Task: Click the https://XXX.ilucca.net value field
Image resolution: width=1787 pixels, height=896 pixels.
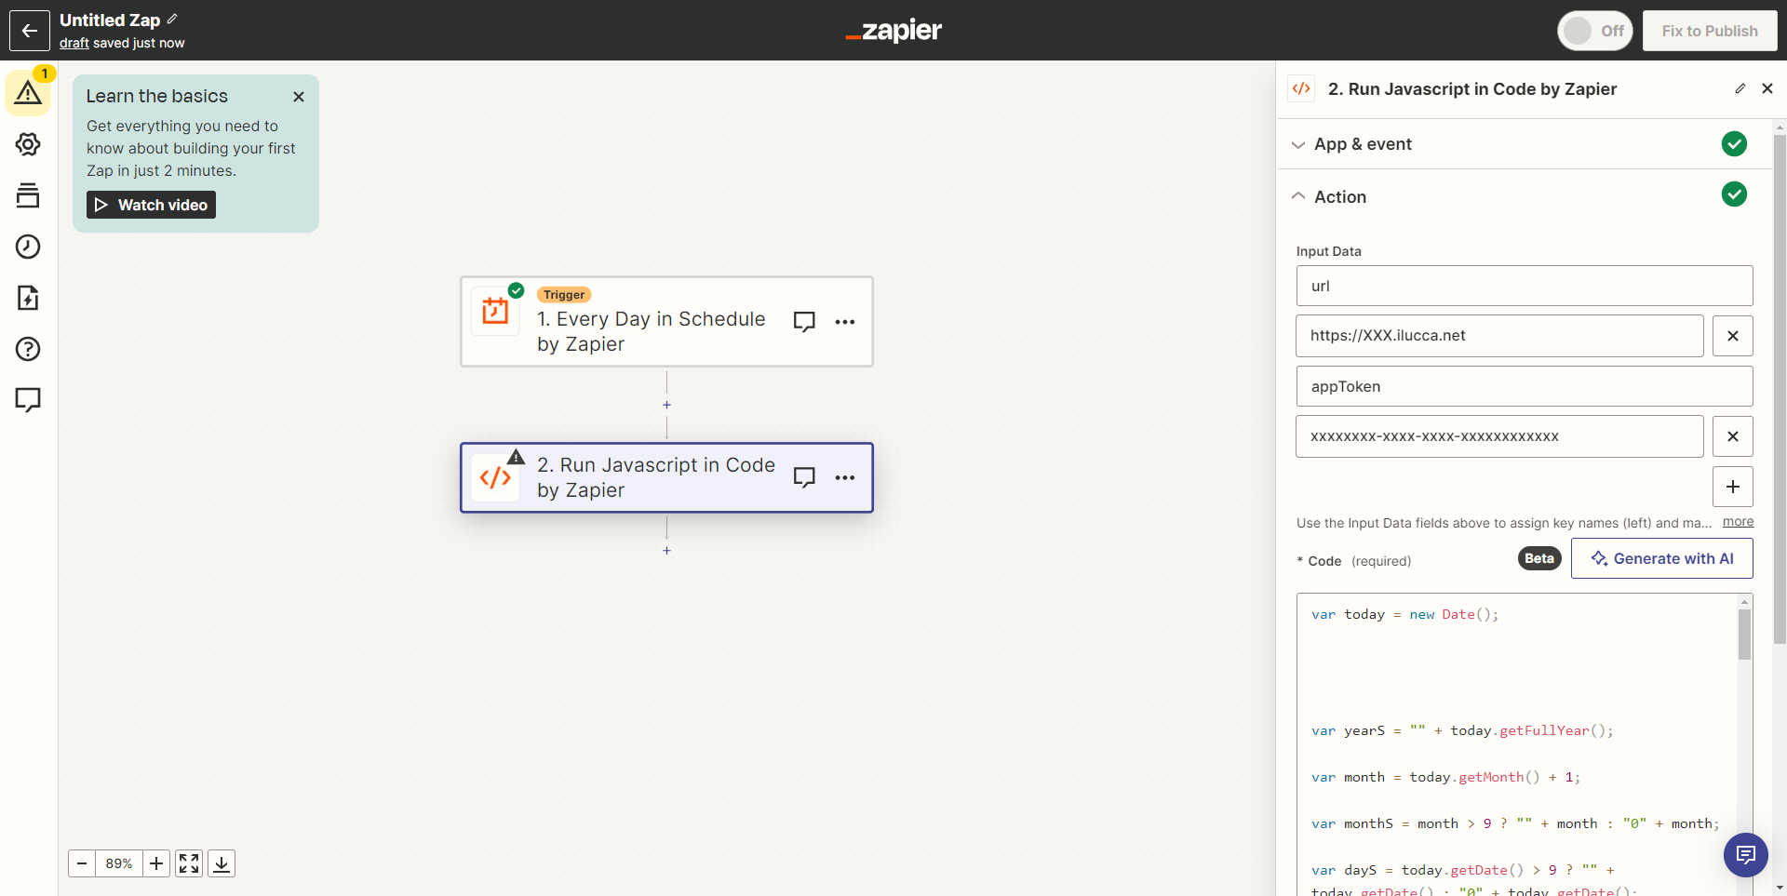Action: (1499, 336)
